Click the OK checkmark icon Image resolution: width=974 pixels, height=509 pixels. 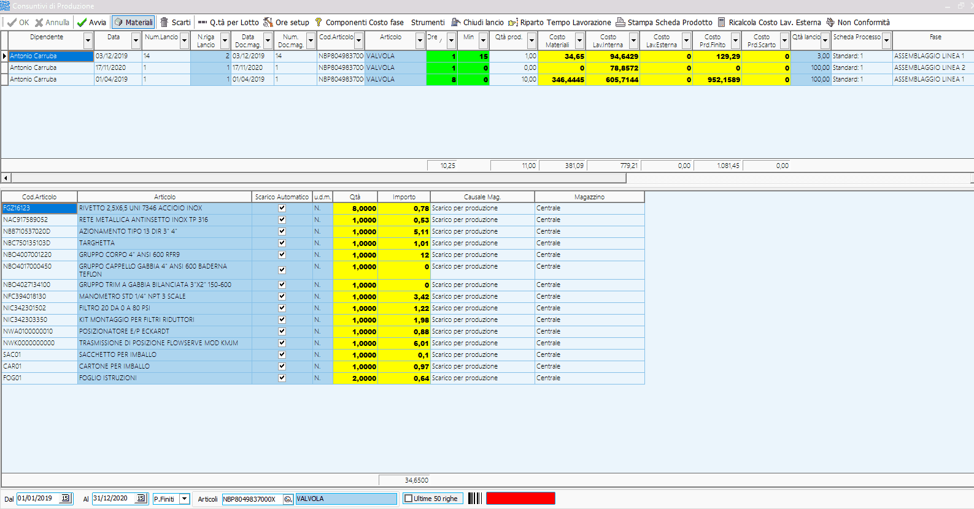pyautogui.click(x=12, y=23)
